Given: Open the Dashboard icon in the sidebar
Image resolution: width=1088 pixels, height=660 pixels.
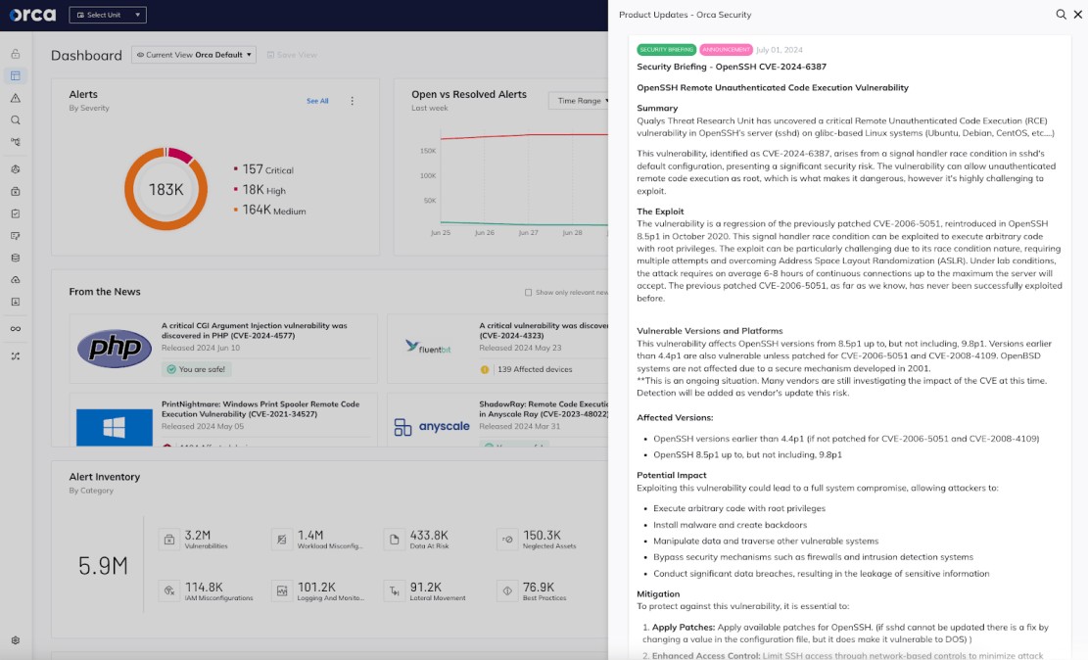Looking at the screenshot, I should (x=15, y=75).
